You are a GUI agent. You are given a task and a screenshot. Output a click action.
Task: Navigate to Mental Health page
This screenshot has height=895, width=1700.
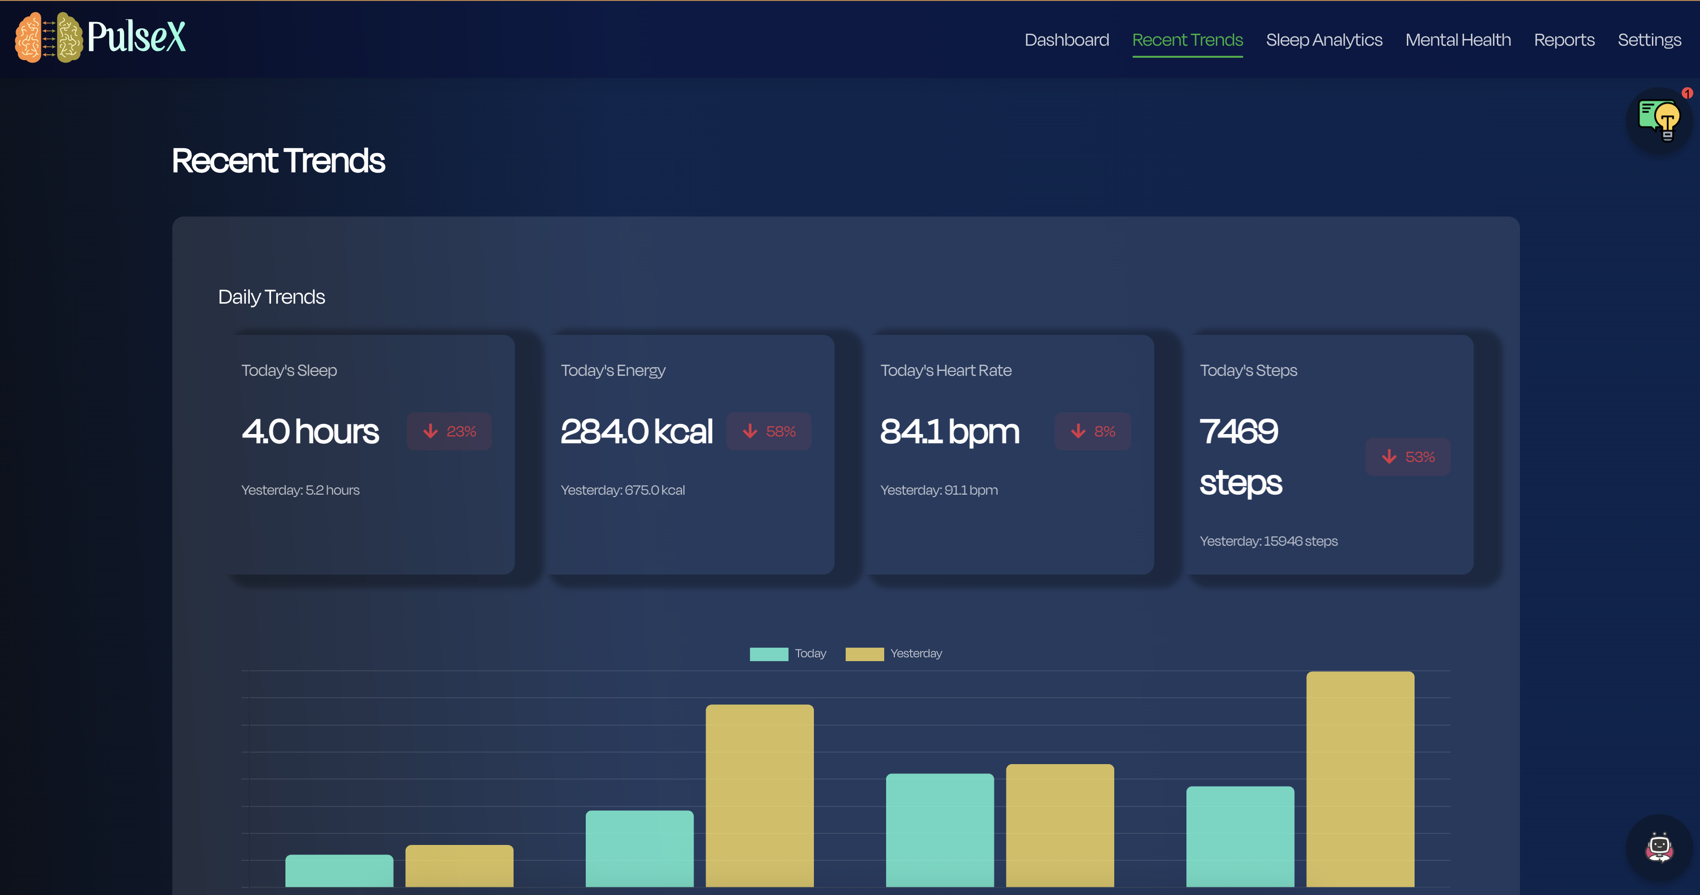point(1458,40)
